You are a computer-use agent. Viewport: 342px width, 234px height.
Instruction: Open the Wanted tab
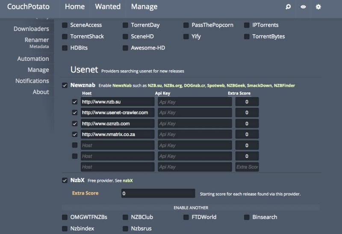pos(108,7)
